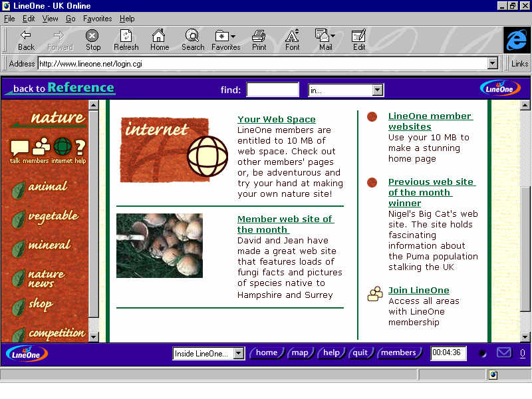Screen dimensions: 532x399
Task: Click the Join LineOne members icon
Action: pyautogui.click(x=375, y=294)
